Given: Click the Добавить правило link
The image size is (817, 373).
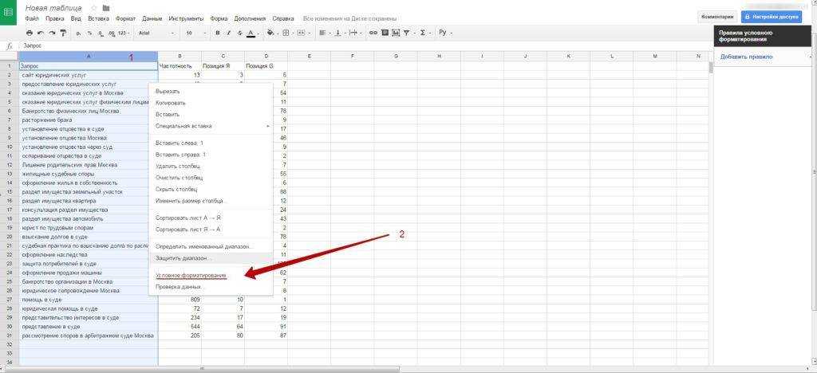Looking at the screenshot, I should coord(746,57).
